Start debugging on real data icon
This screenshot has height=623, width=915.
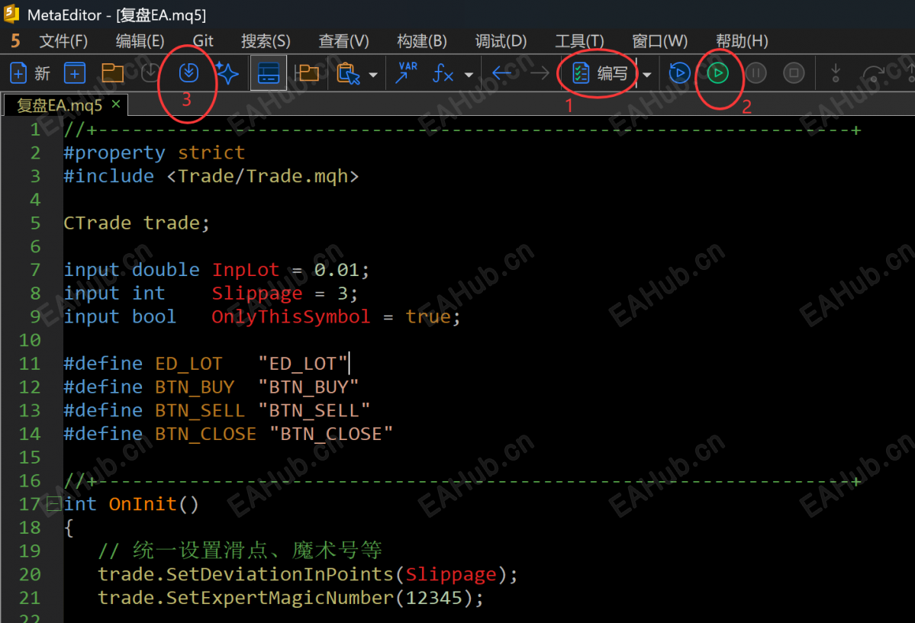tap(680, 73)
